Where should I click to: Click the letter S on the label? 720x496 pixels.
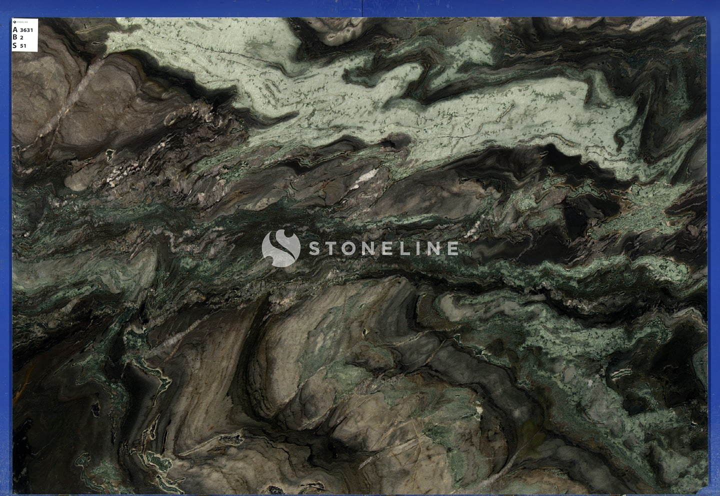[x=15, y=45]
